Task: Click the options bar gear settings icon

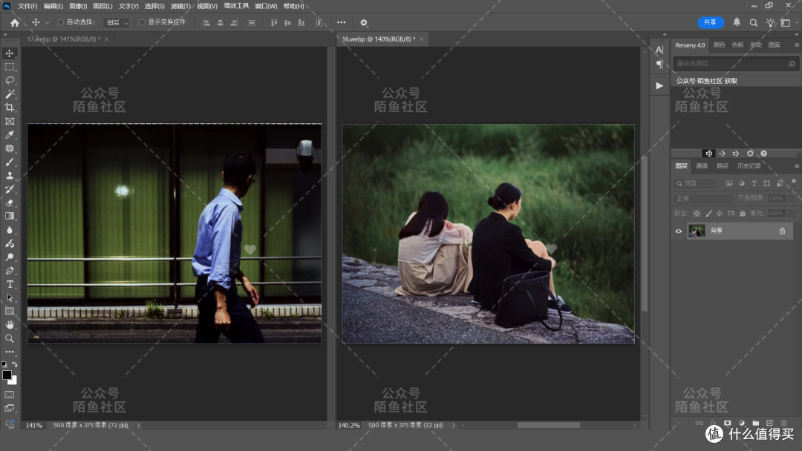Action: 364,22
